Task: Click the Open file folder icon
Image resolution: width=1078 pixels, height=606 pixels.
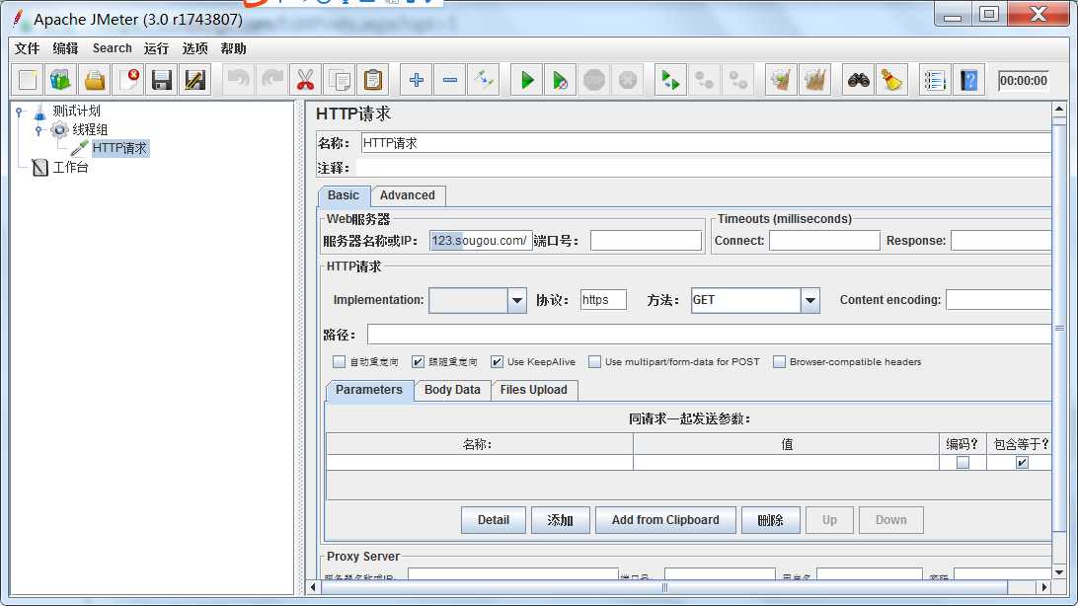Action: 95,80
